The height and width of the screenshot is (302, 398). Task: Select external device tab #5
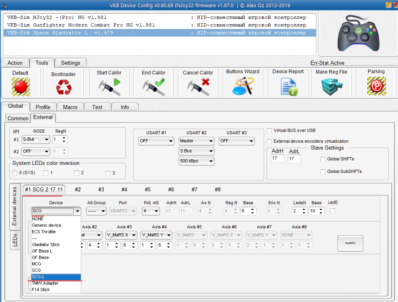148,190
